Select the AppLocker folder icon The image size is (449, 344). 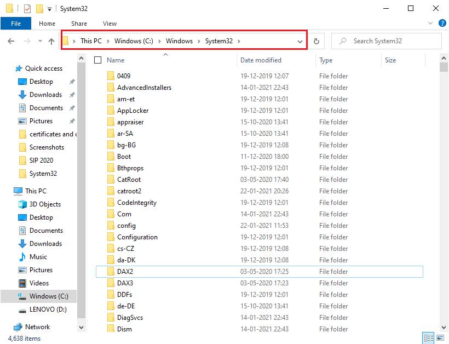click(x=111, y=110)
